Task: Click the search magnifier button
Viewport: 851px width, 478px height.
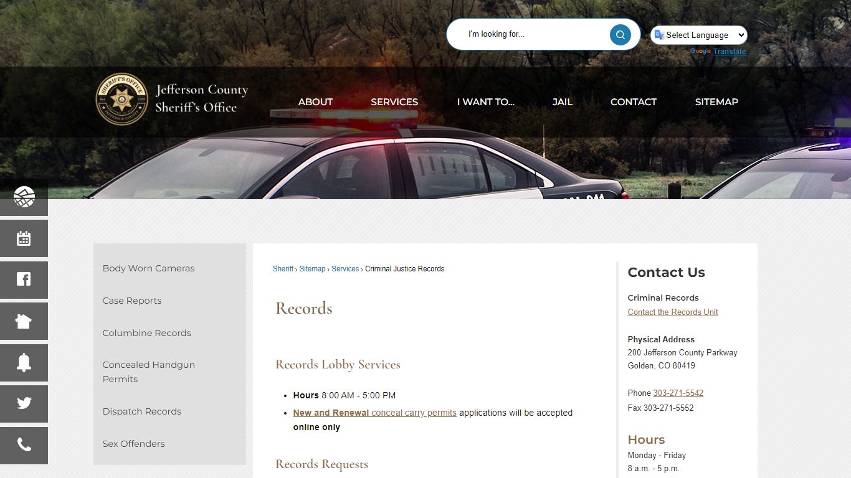Action: pos(620,35)
